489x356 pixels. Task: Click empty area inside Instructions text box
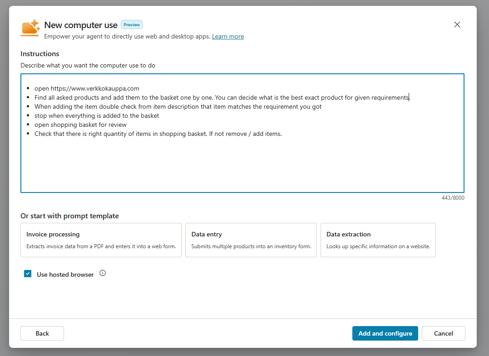[242, 165]
